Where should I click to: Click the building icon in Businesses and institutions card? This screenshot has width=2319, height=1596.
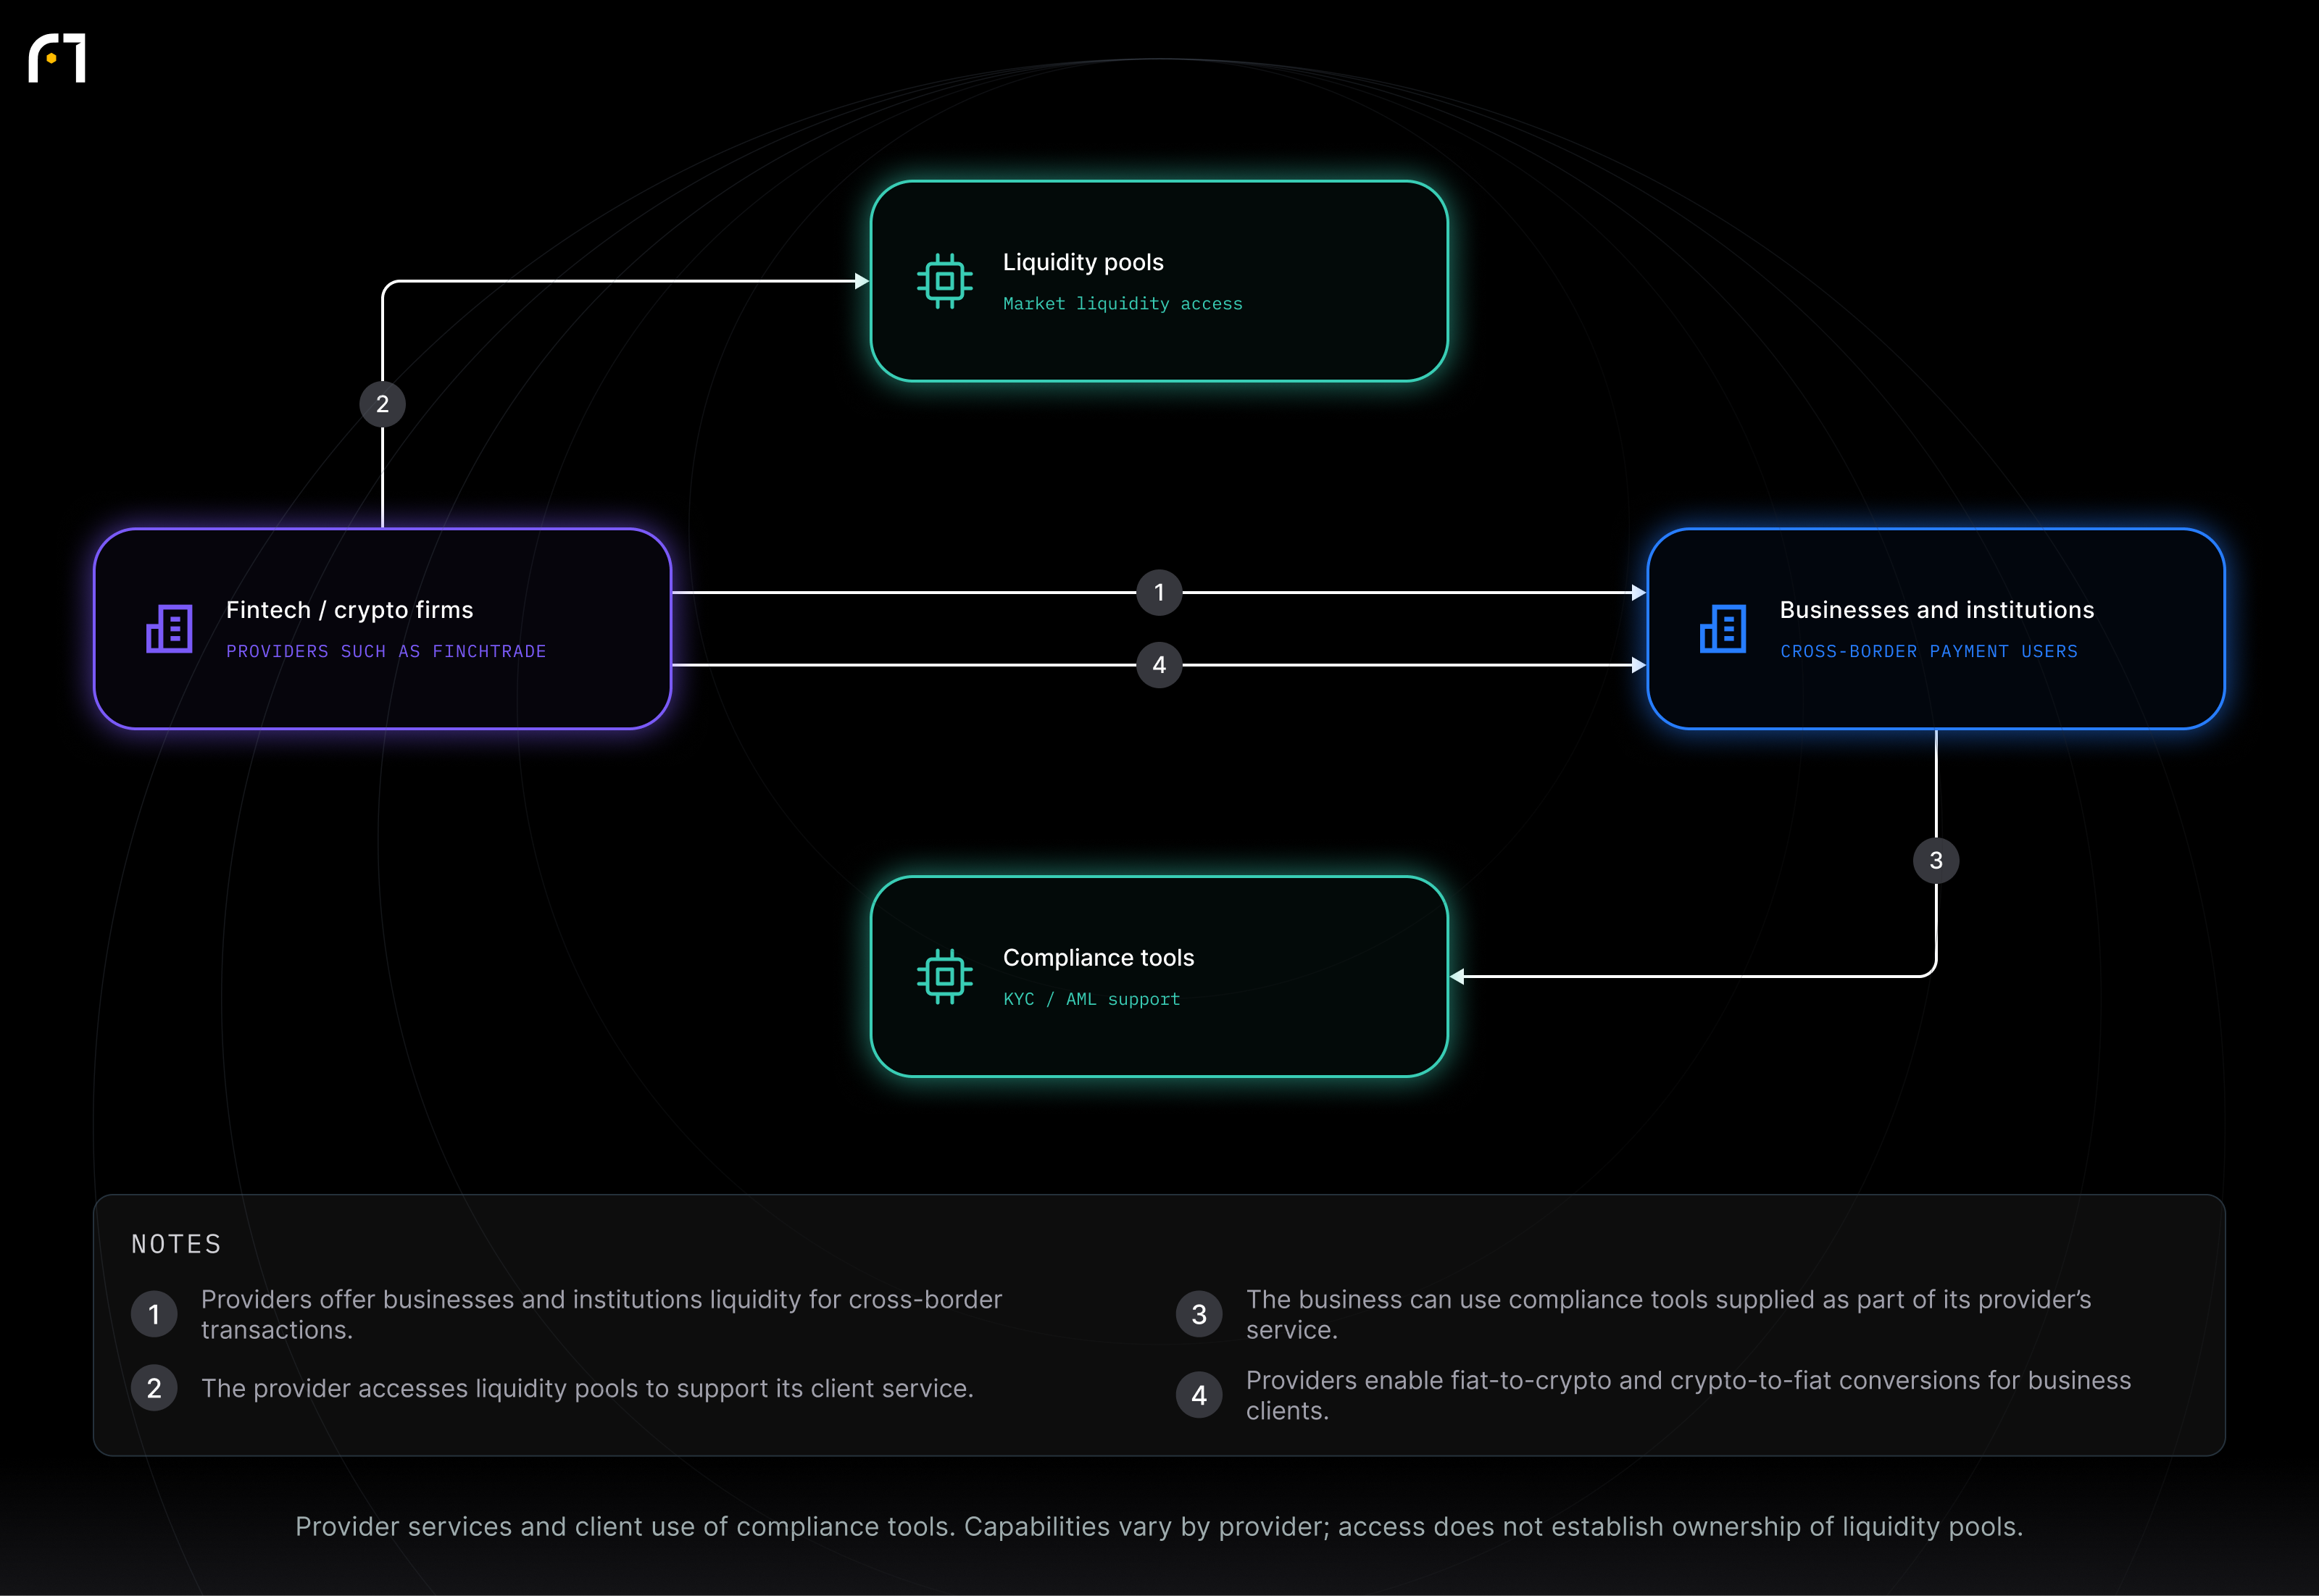pyautogui.click(x=1722, y=629)
